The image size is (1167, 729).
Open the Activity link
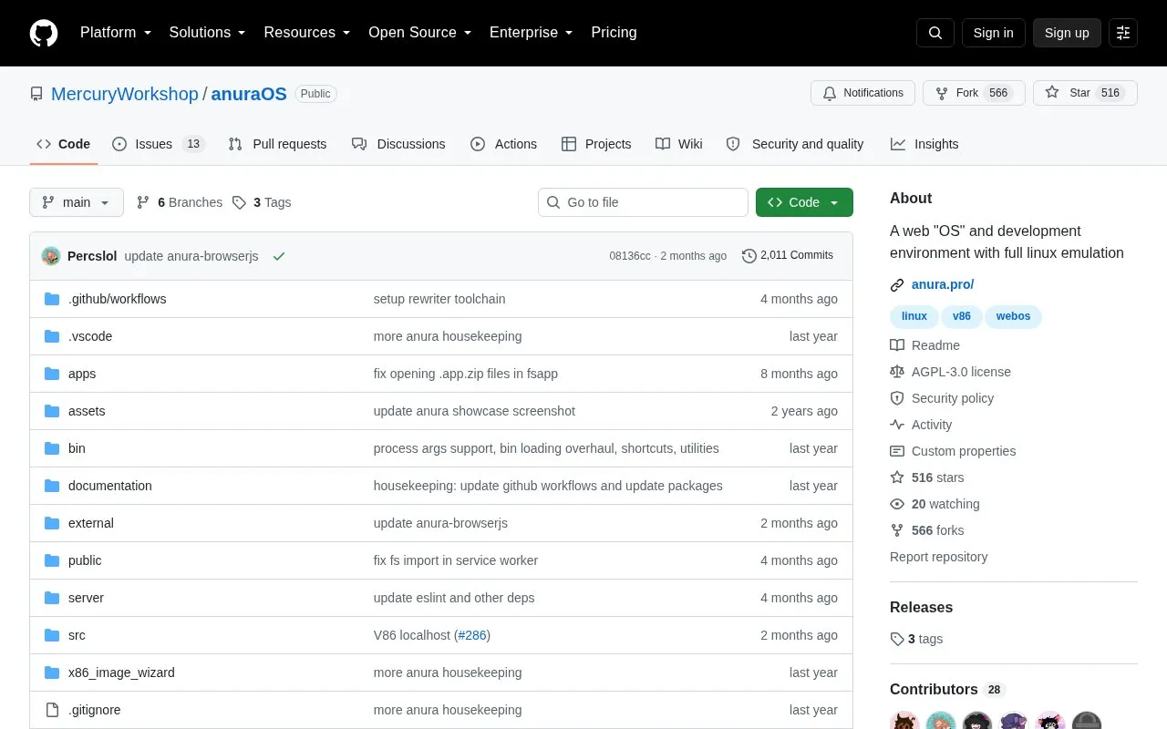(921, 425)
